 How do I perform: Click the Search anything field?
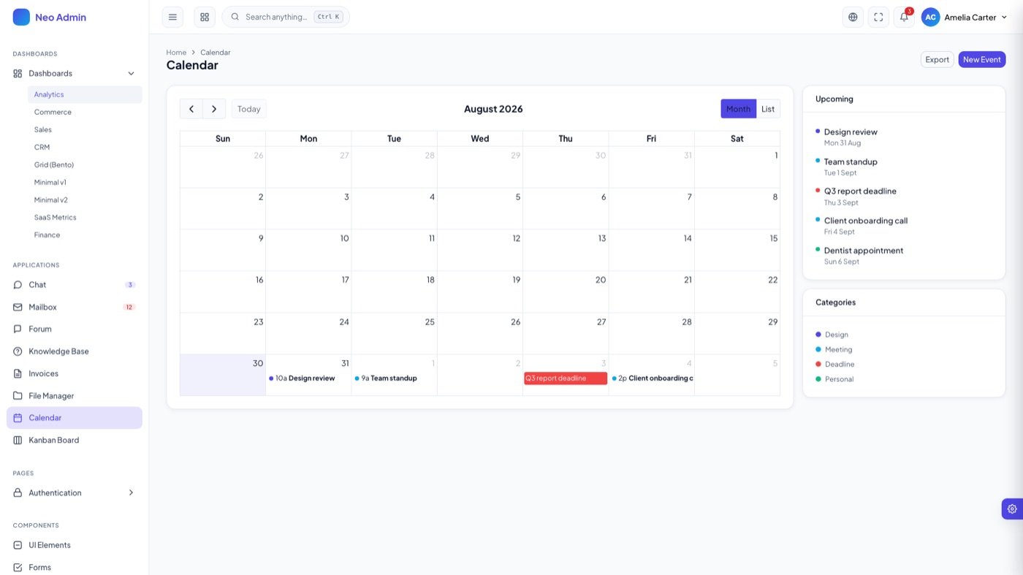coord(286,17)
